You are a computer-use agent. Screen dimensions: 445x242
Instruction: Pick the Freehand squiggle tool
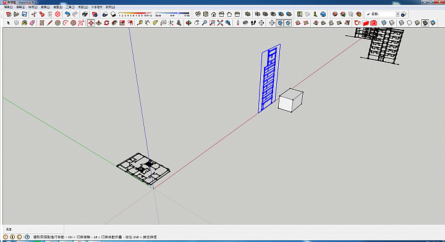[81, 23]
